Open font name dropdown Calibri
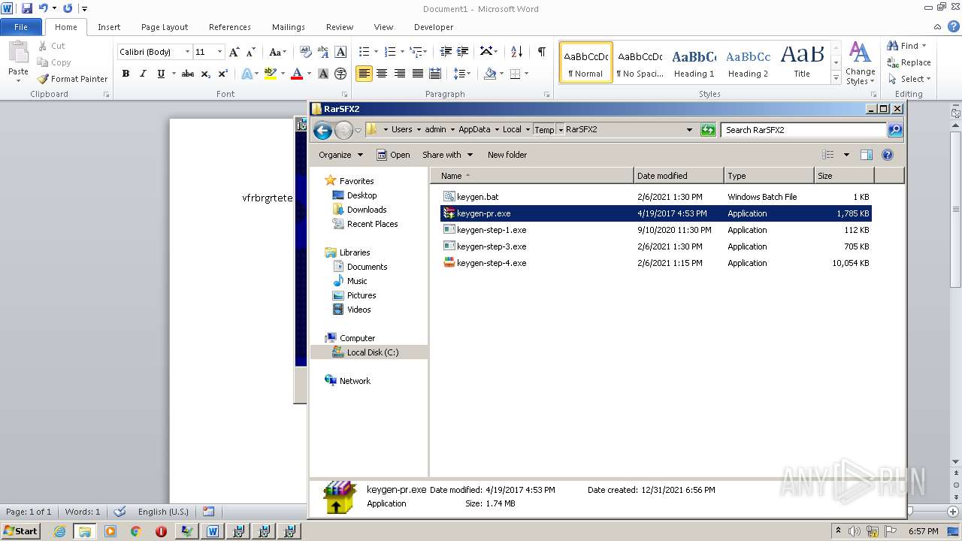 click(x=187, y=52)
